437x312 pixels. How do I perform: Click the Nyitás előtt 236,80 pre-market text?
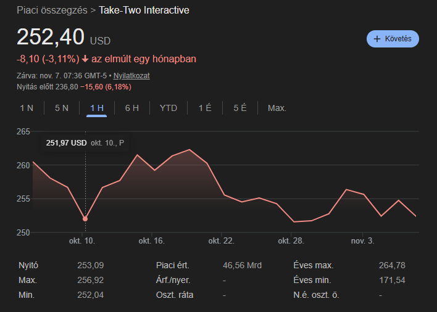click(48, 87)
